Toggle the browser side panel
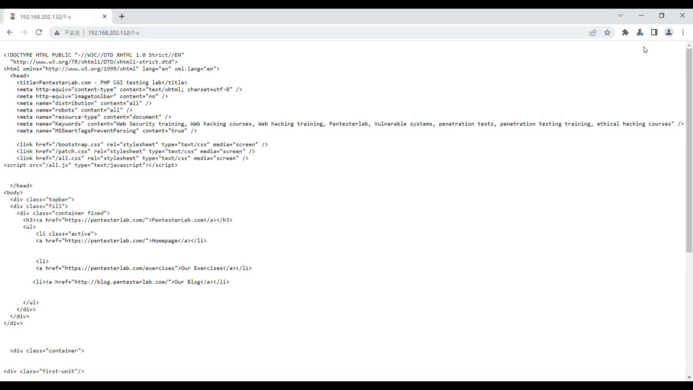This screenshot has height=390, width=693. (x=654, y=32)
